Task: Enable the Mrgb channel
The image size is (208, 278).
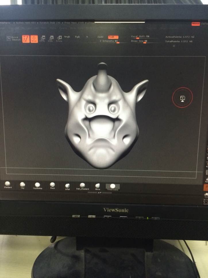Action: [67, 37]
